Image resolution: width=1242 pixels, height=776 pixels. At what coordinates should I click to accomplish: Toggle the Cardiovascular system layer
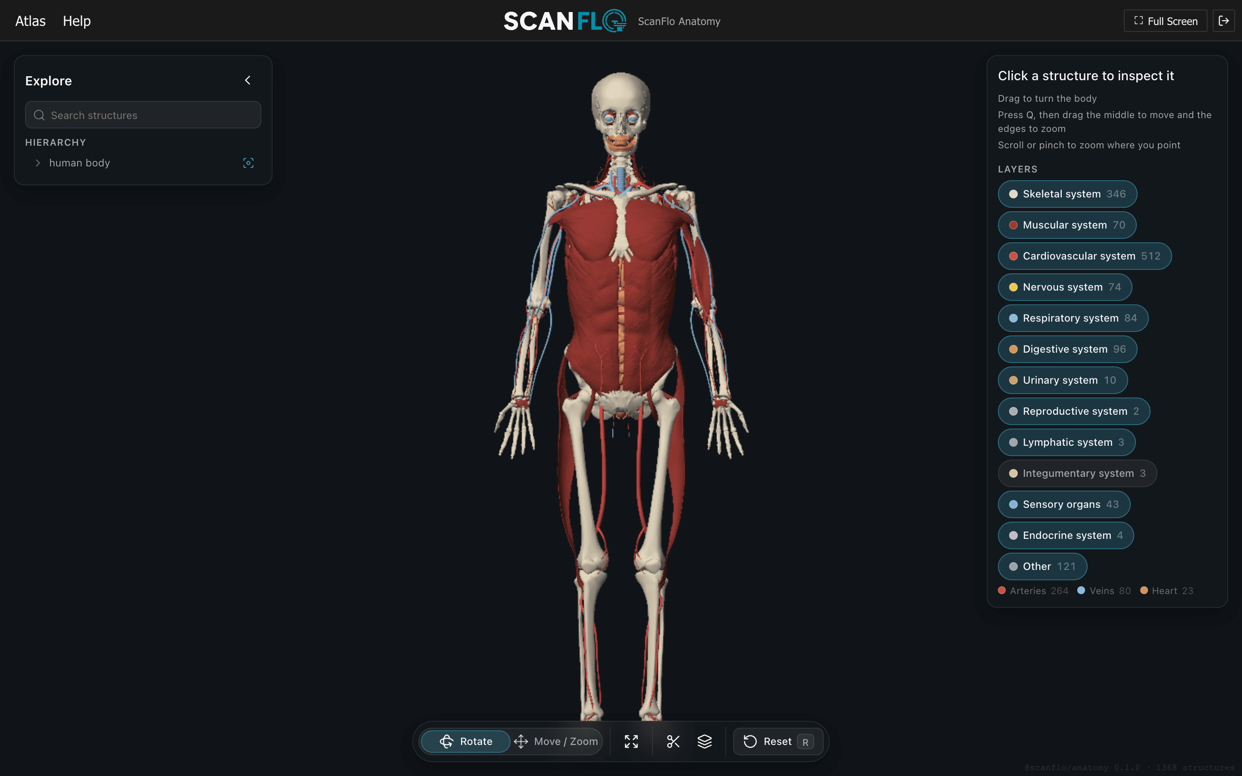coord(1085,256)
